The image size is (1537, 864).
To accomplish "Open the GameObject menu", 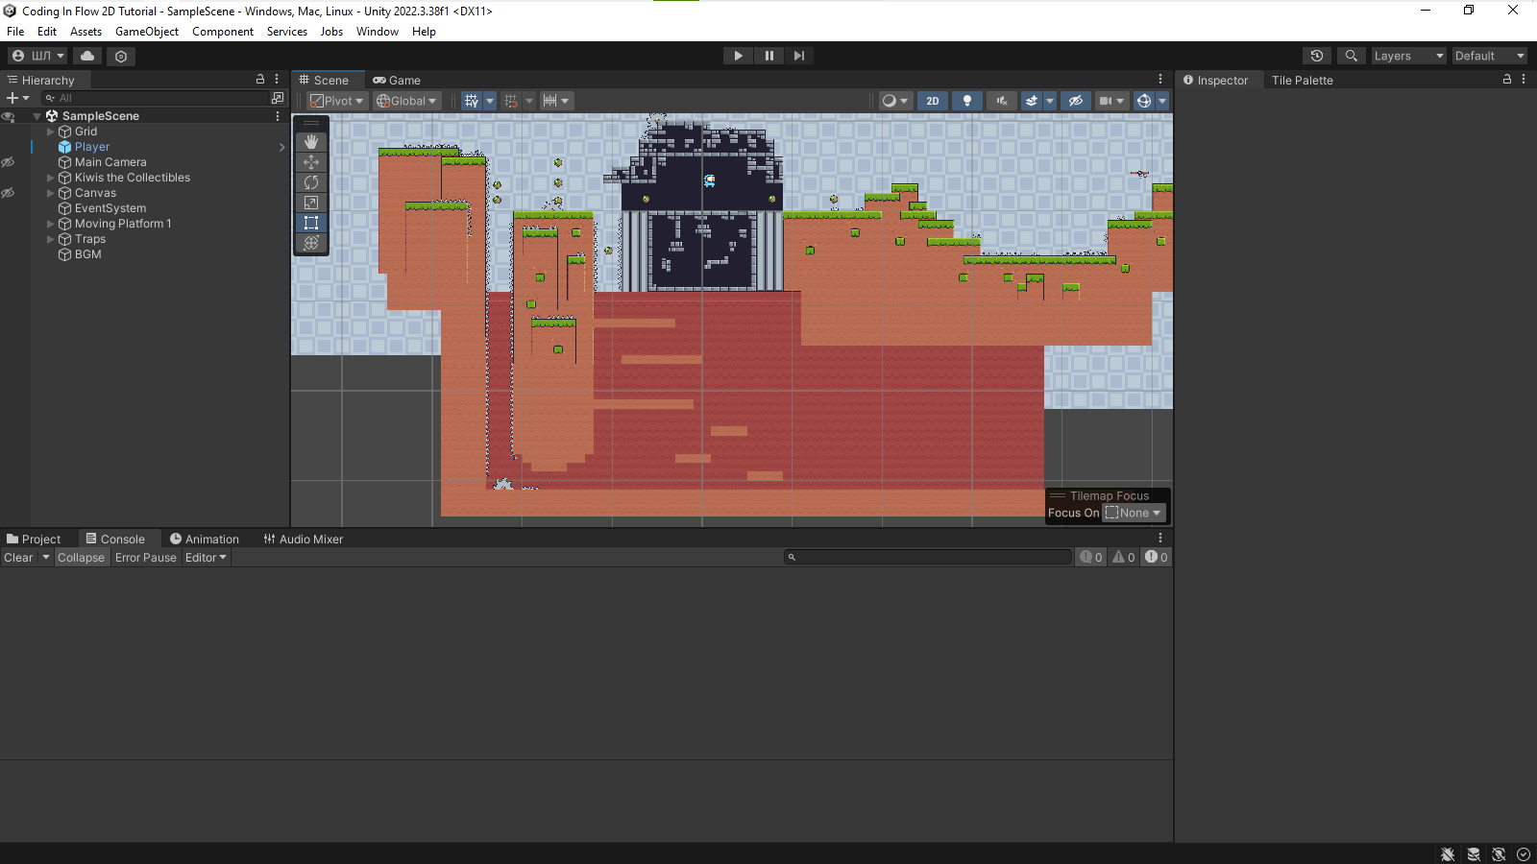I will [x=146, y=32].
